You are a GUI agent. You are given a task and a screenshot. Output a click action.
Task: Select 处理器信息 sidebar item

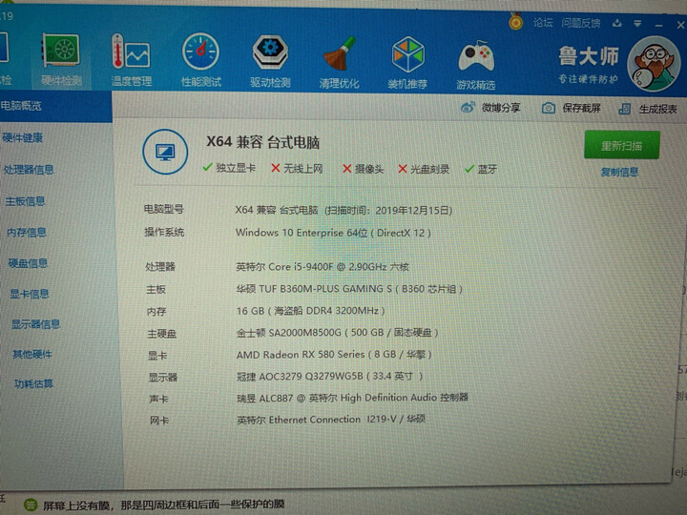tap(29, 170)
